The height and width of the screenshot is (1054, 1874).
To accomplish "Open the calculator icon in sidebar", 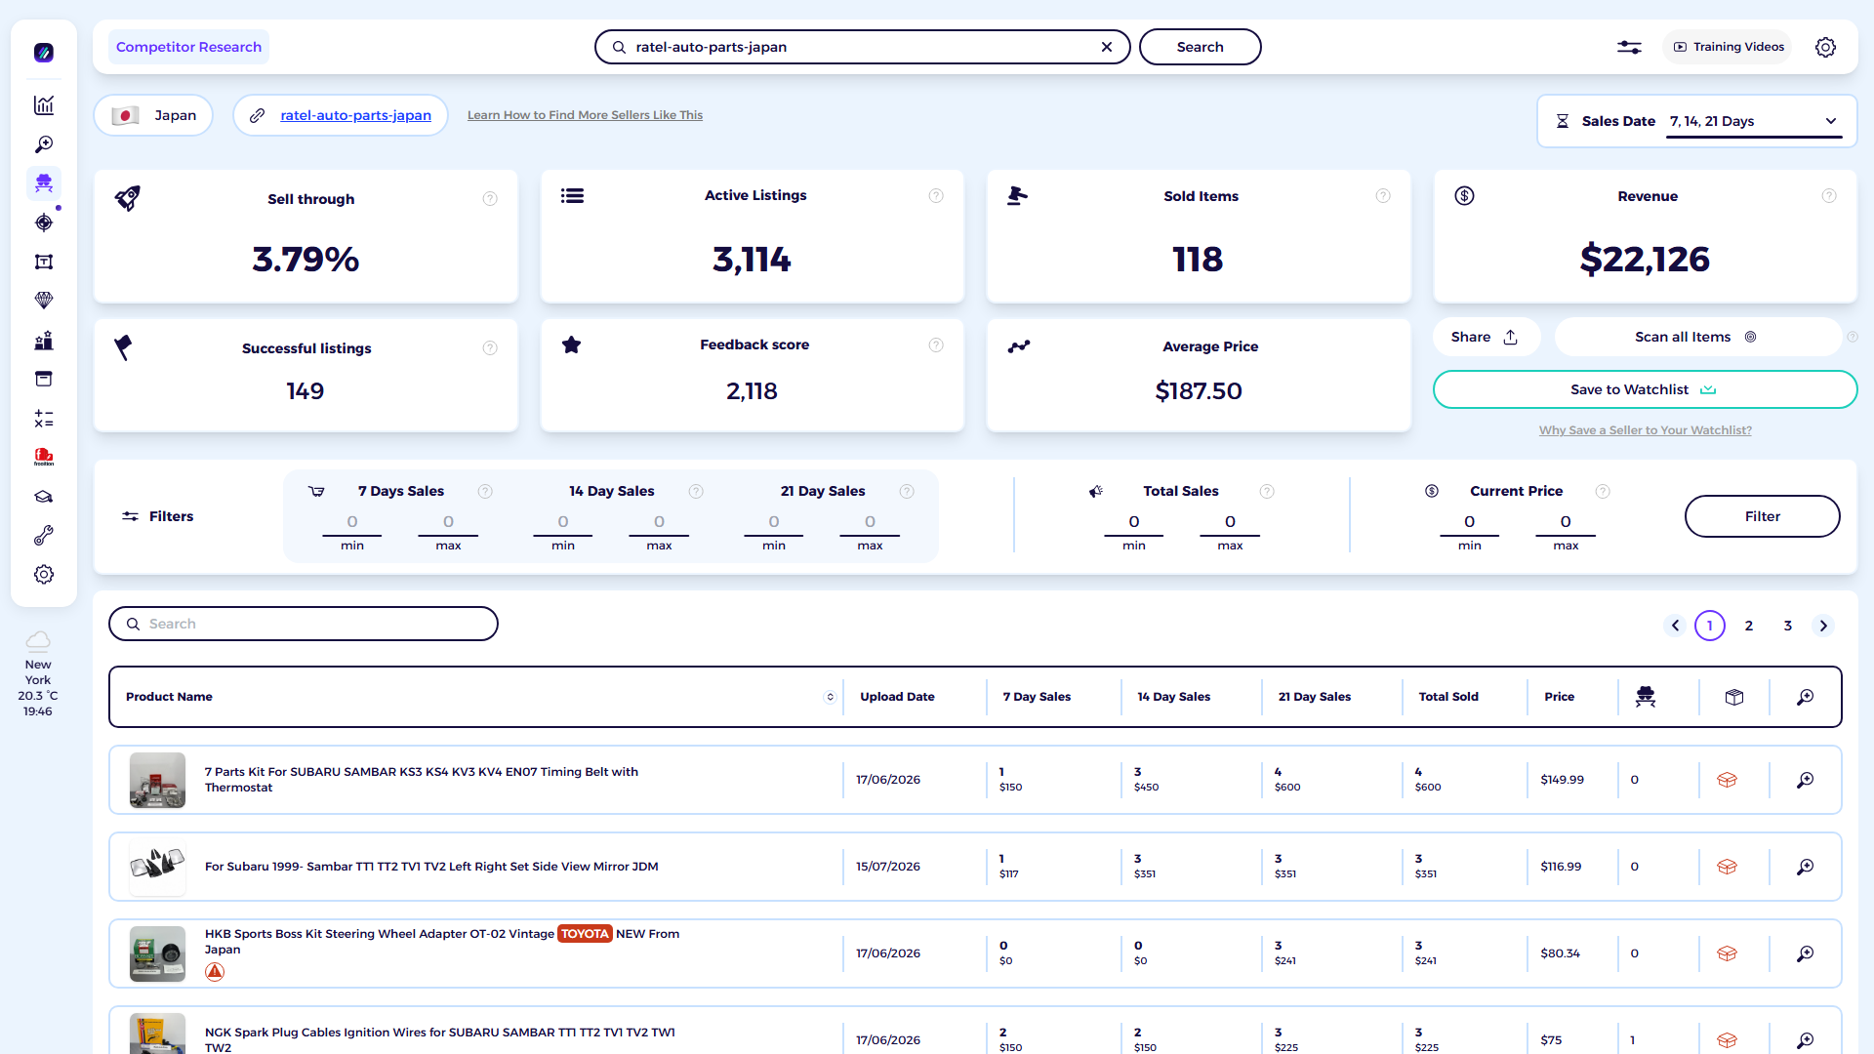I will click(44, 419).
